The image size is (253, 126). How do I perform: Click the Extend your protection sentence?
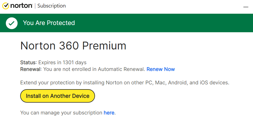[81, 82]
